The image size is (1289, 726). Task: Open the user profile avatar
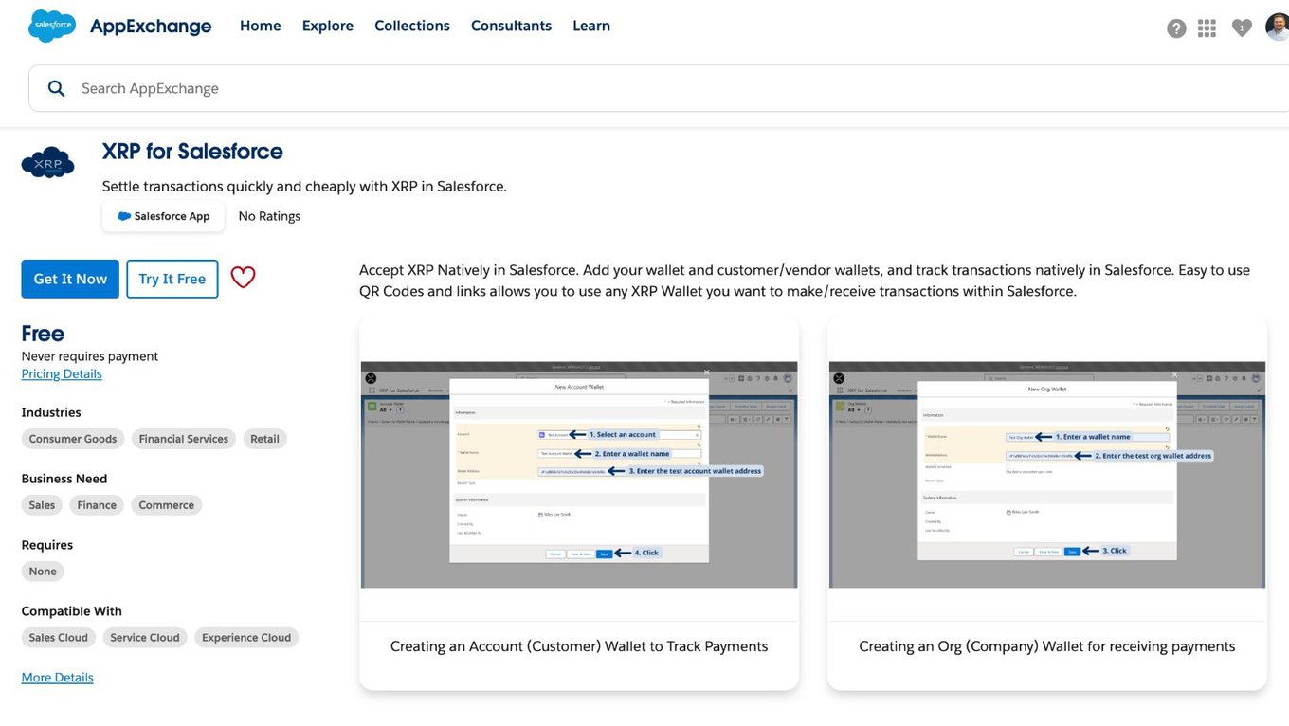click(x=1277, y=27)
